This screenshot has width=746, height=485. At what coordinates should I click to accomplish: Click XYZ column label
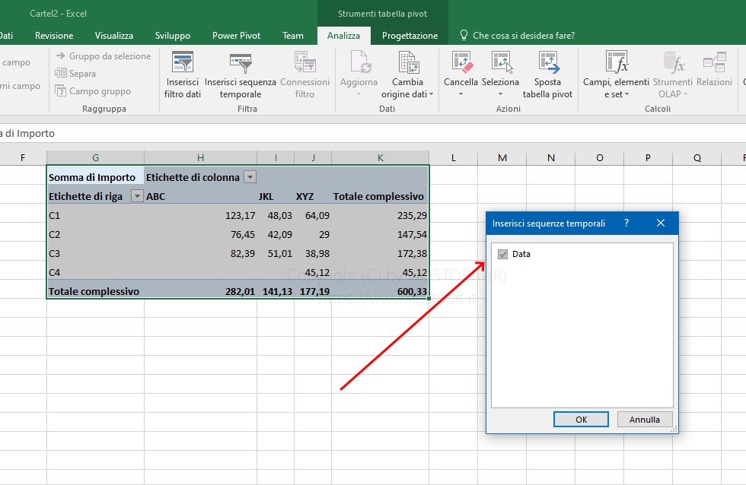pyautogui.click(x=304, y=196)
